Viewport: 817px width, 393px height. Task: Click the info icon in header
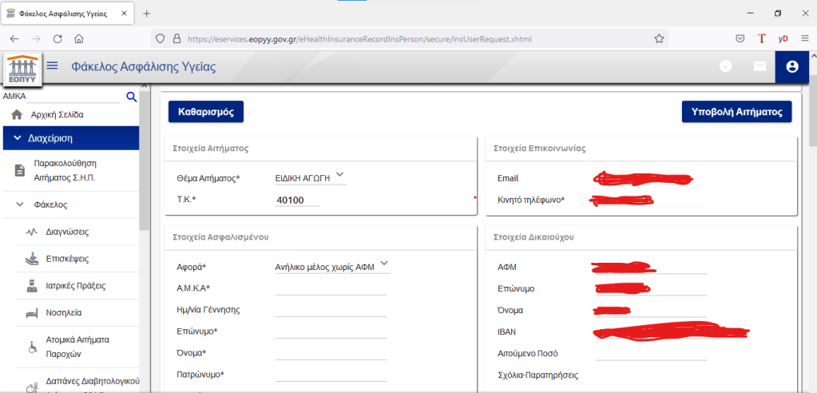point(726,67)
